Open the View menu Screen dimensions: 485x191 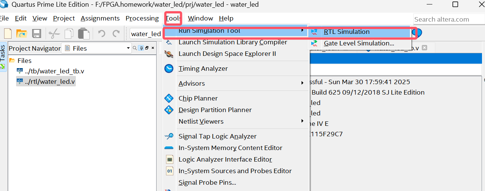pos(40,18)
